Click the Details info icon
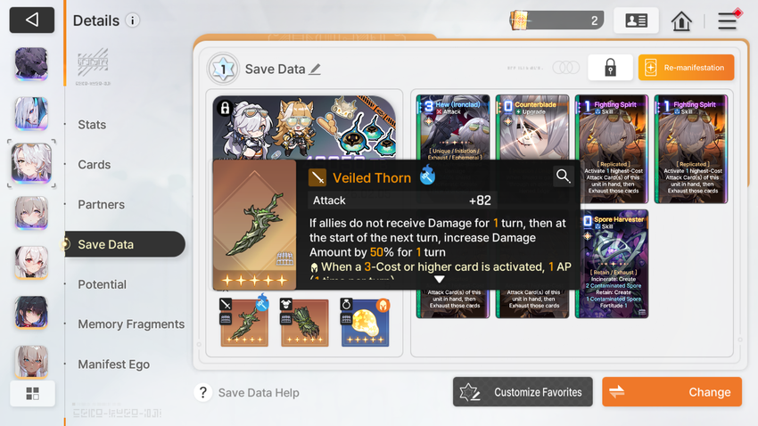 coord(133,20)
